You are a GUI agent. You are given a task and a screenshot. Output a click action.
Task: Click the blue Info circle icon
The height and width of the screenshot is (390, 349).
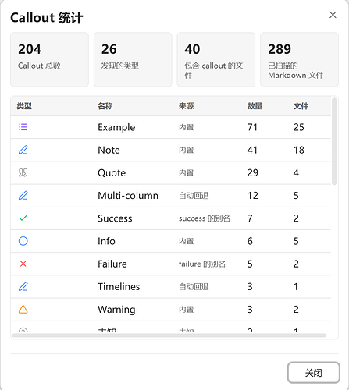(x=23, y=241)
